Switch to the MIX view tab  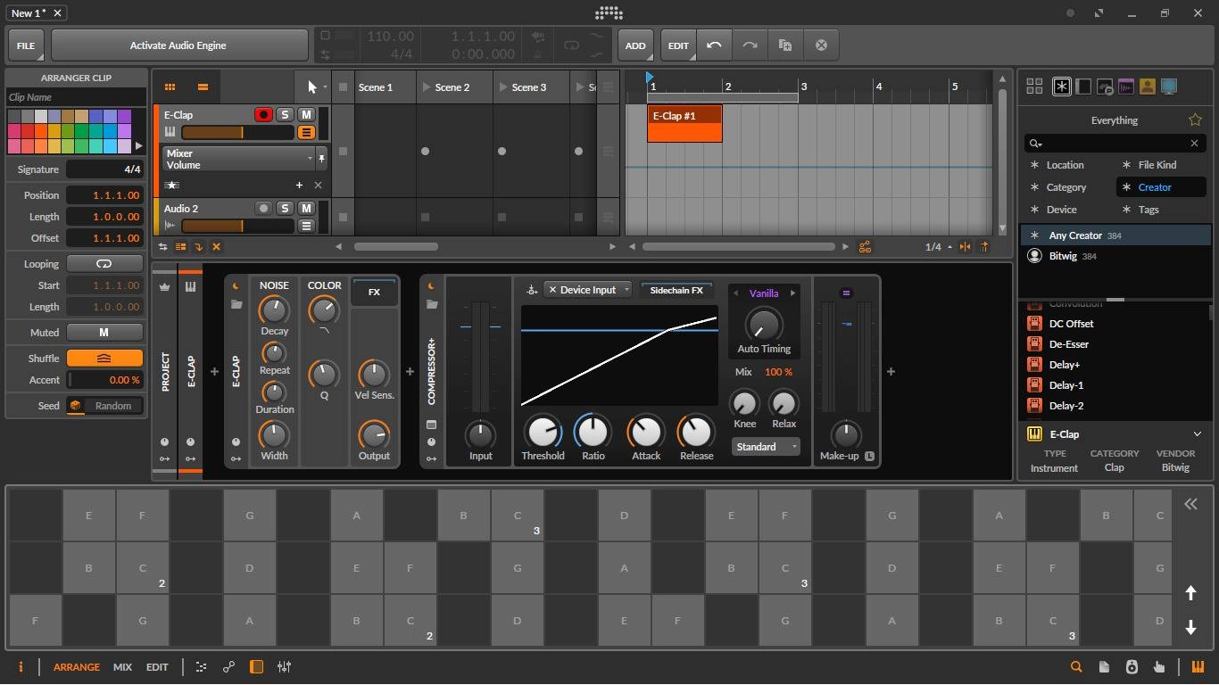[122, 667]
